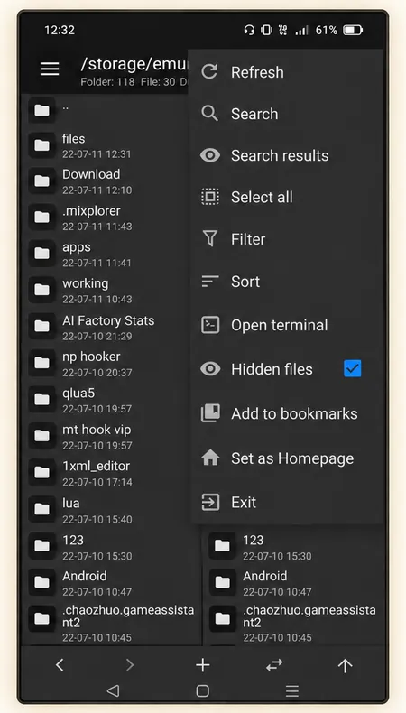Tap the Android home square button

[x=203, y=691]
